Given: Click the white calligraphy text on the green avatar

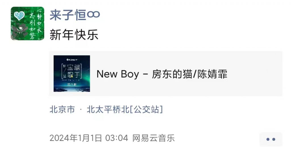Looking at the screenshot, I should pyautogui.click(x=36, y=23).
